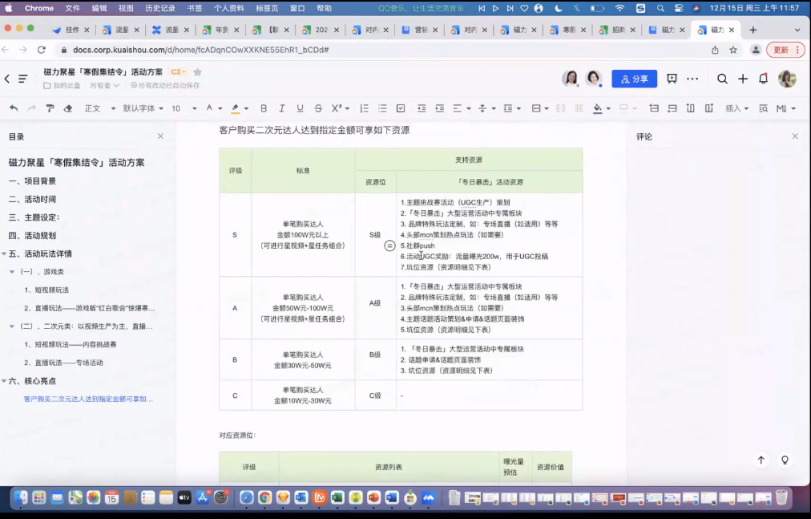The image size is (811, 519).
Task: Click the comment bubble icon near Share
Action: (672, 78)
